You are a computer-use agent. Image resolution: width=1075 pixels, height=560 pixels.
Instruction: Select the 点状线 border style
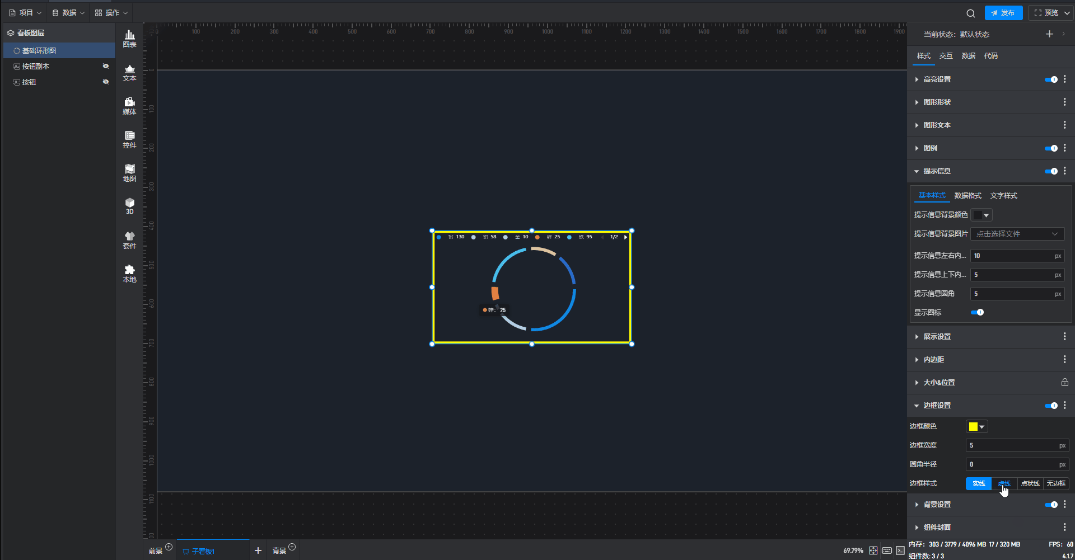(1030, 483)
